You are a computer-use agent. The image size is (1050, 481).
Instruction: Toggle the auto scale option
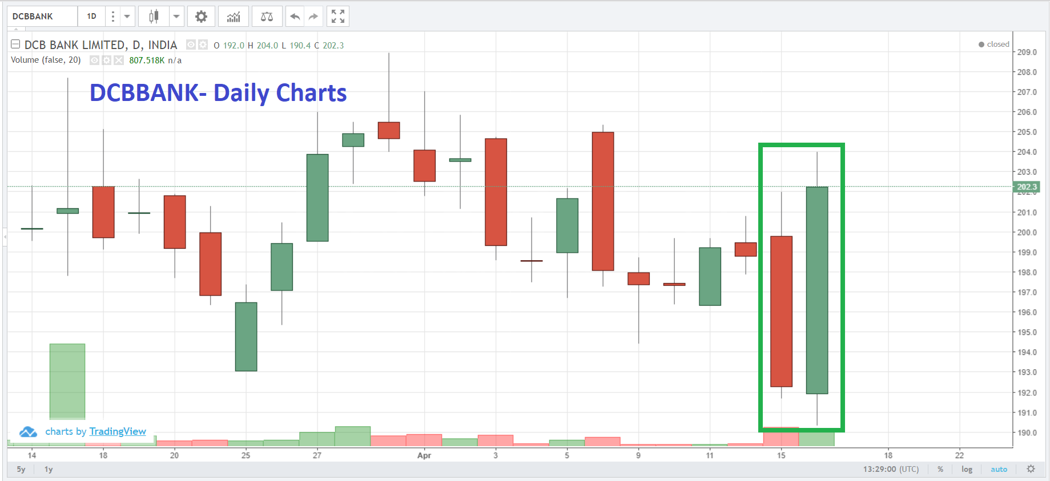(999, 470)
